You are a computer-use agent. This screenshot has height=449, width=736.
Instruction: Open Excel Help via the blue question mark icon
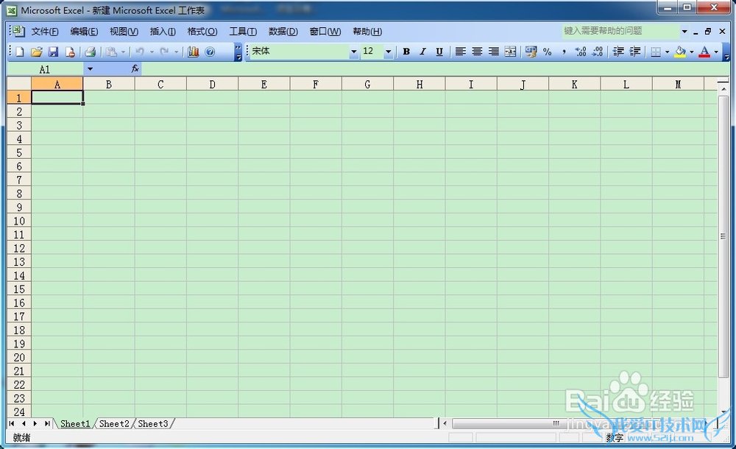[x=210, y=52]
